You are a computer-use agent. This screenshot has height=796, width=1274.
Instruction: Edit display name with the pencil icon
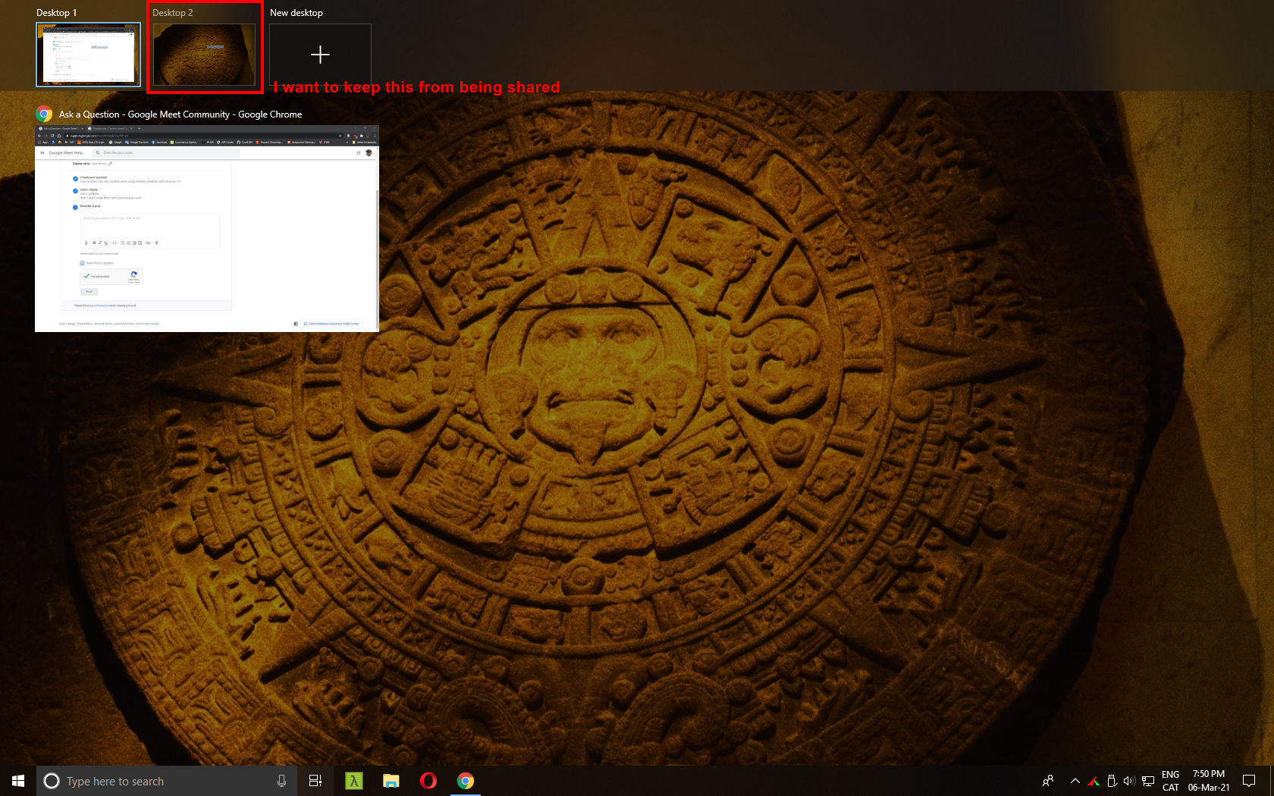pyautogui.click(x=110, y=163)
